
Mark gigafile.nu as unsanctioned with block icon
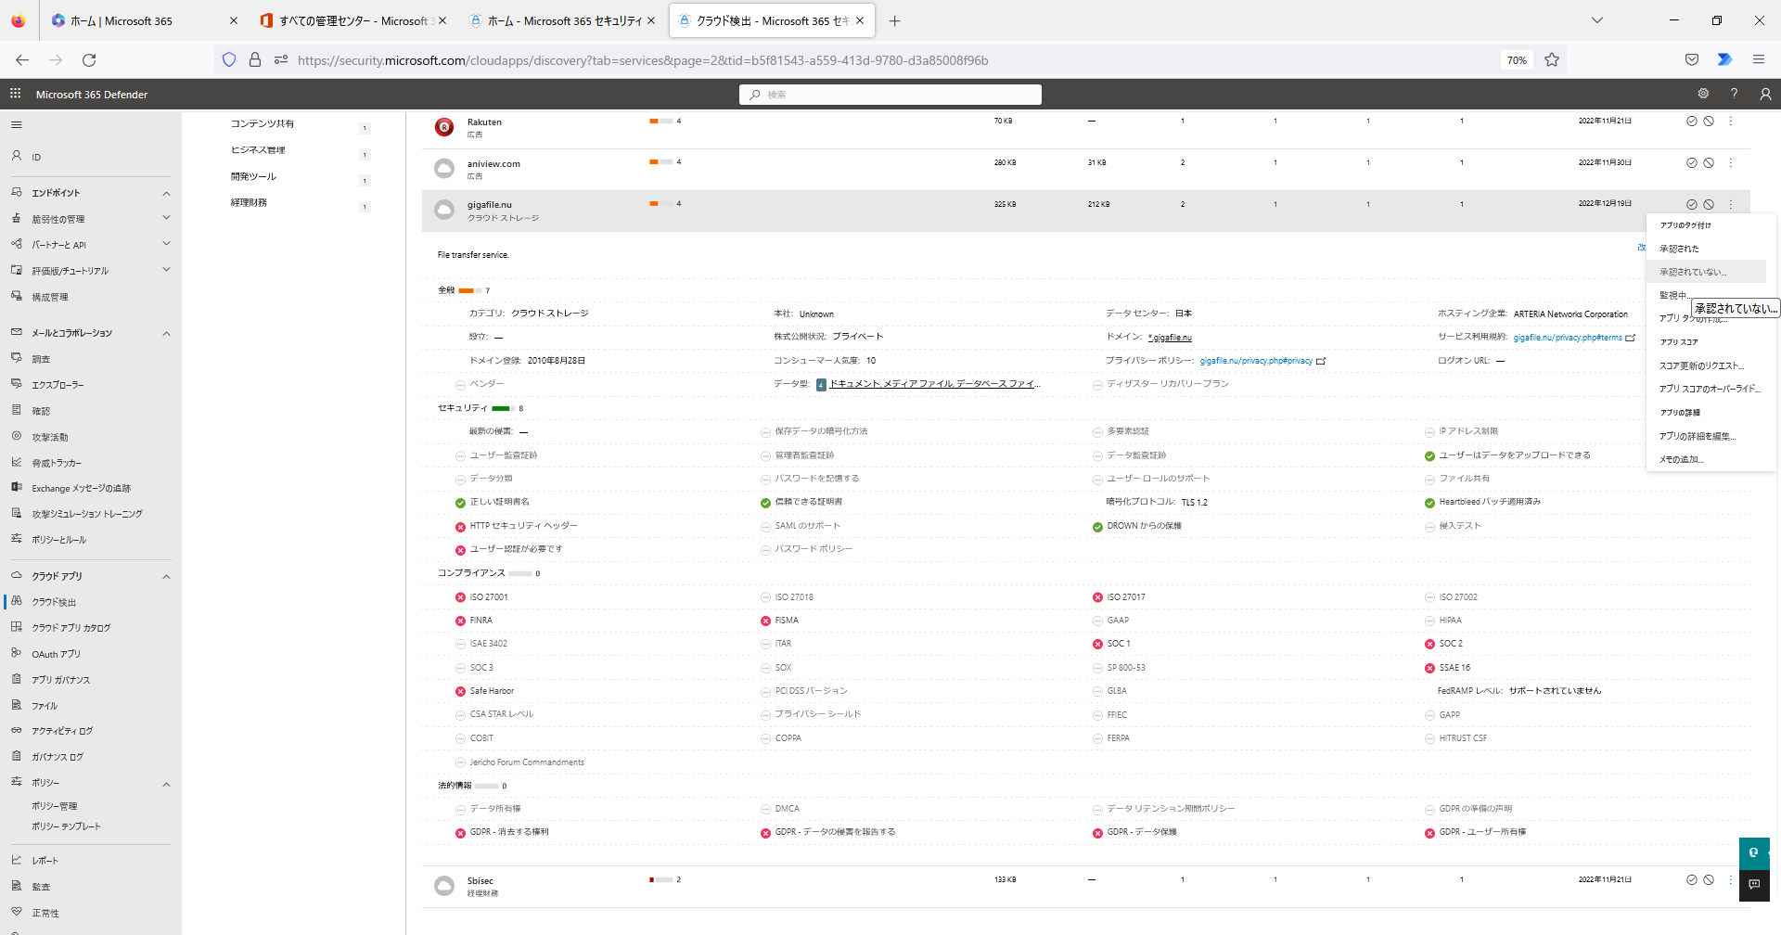click(x=1709, y=204)
